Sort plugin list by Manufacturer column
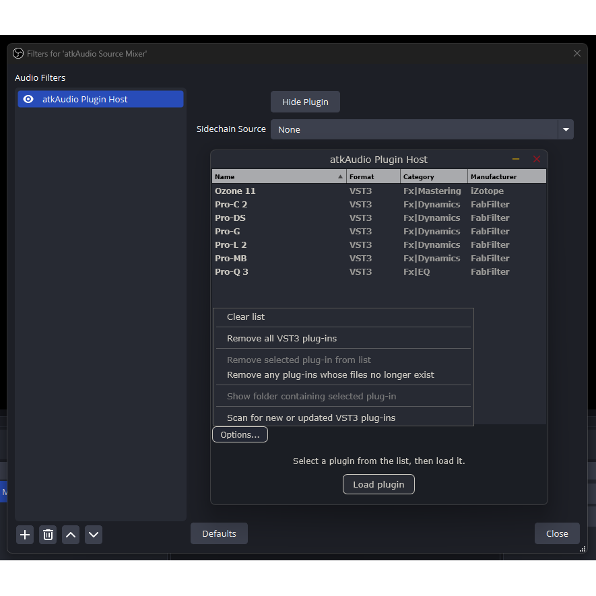 click(507, 176)
